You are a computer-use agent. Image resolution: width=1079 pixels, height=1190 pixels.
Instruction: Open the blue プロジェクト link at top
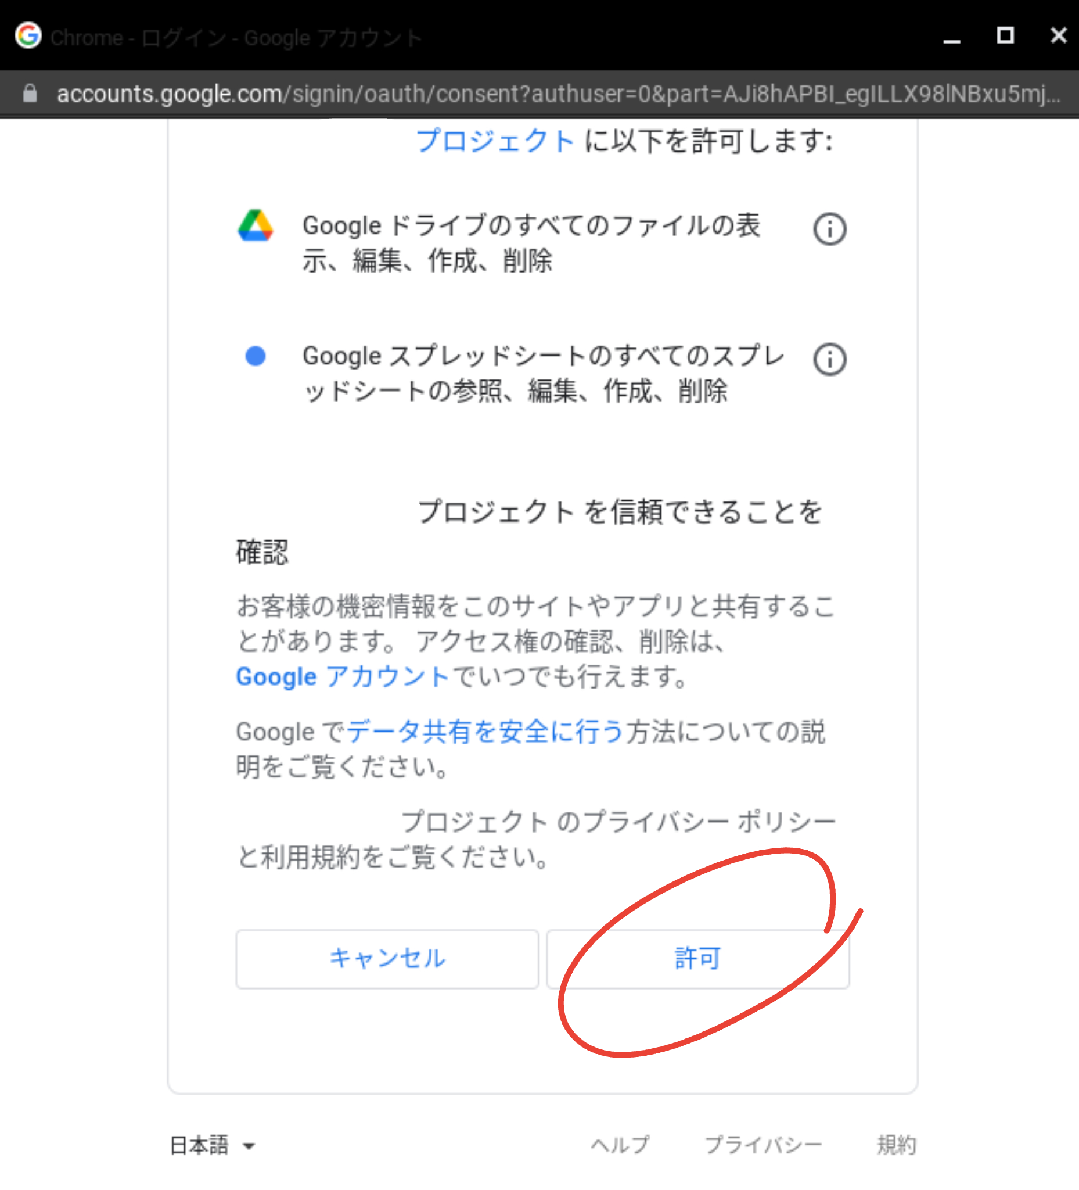[495, 141]
